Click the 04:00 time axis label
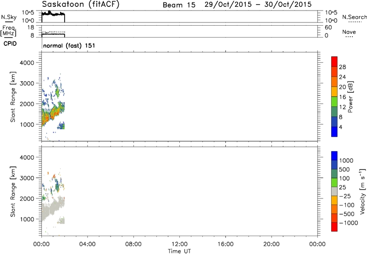Image resolution: width=367 pixels, height=254 pixels. [87, 244]
